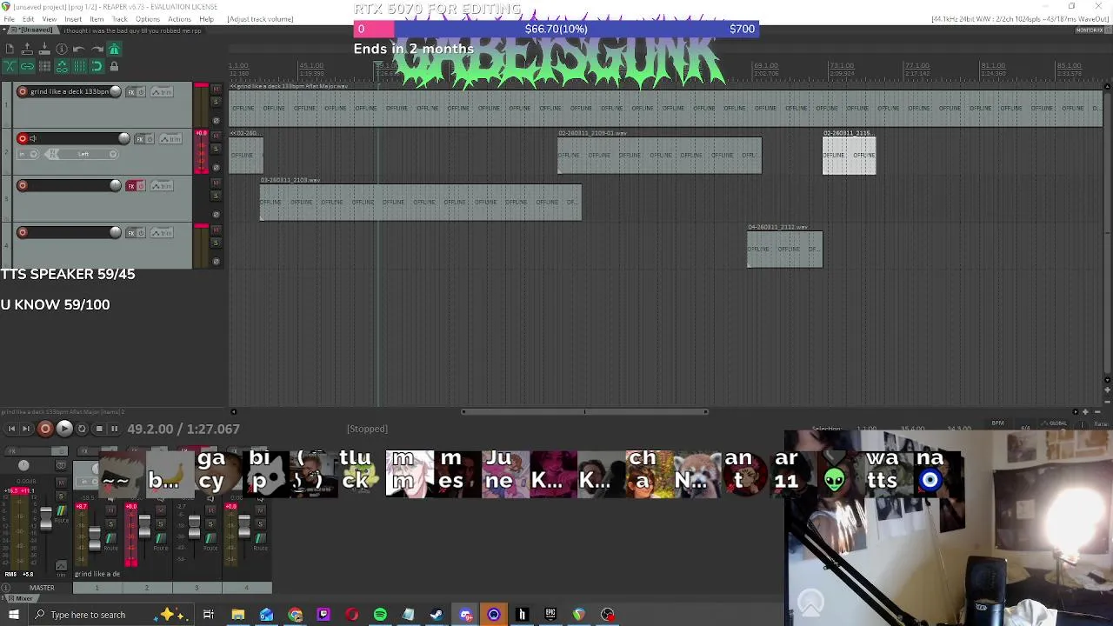Toggle master mono button in mixer

[x=61, y=466]
